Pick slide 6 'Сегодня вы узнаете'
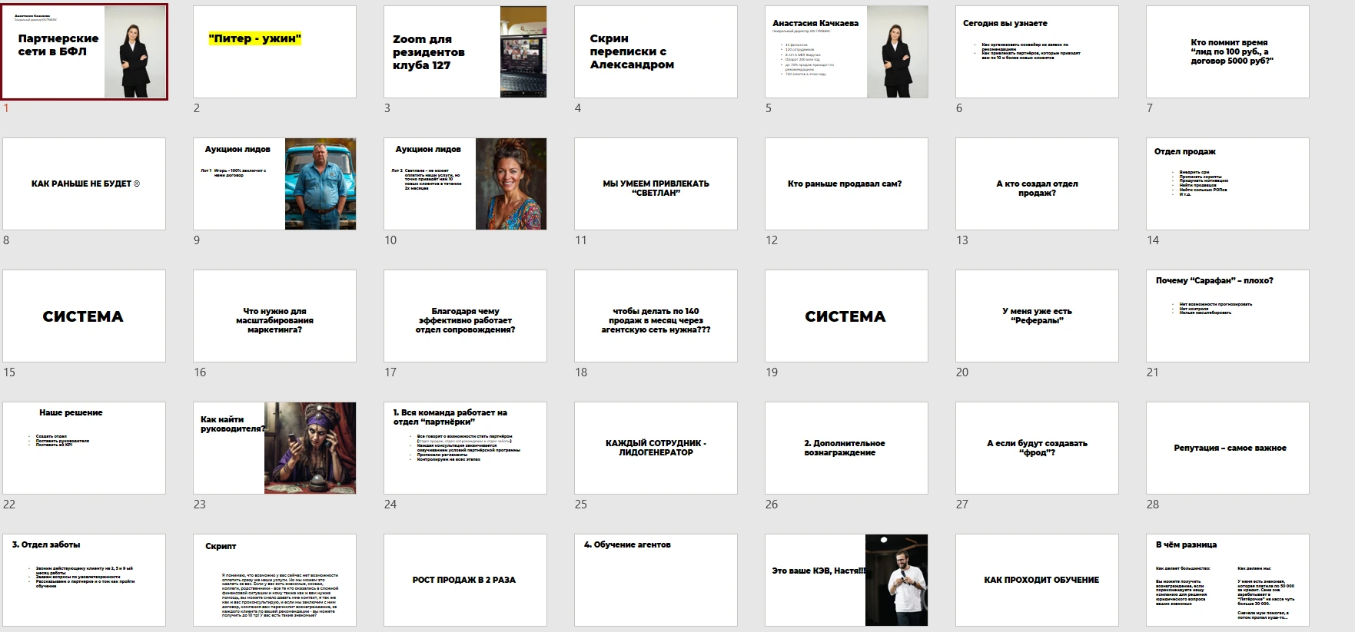Viewport: 1355px width, 632px height. [1037, 51]
